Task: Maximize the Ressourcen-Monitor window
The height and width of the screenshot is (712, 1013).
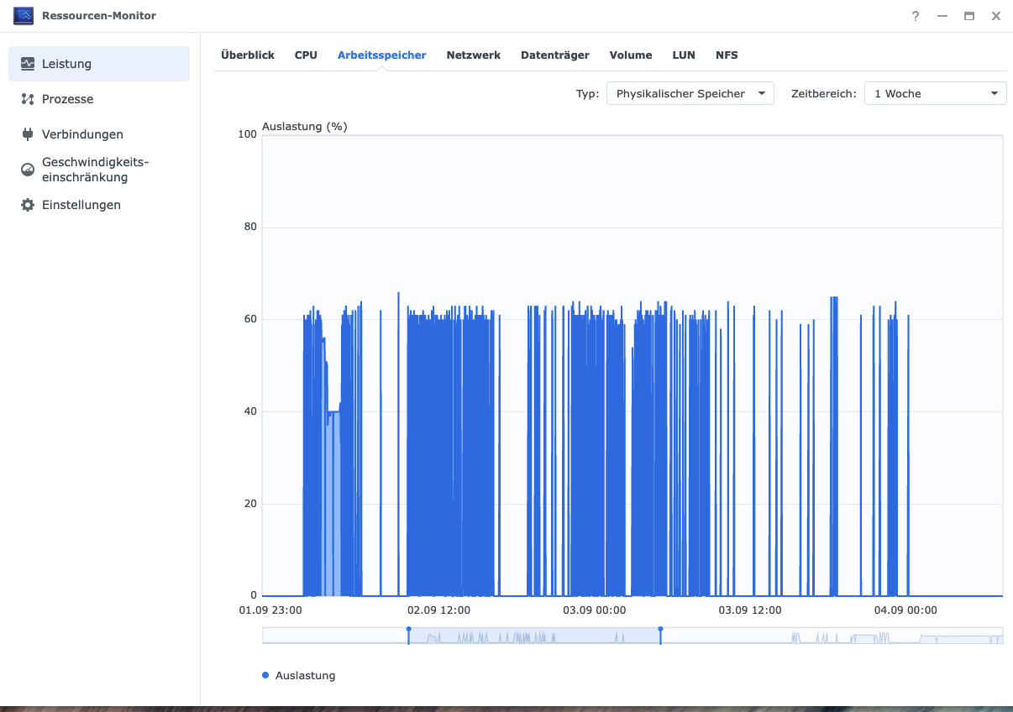Action: [969, 16]
